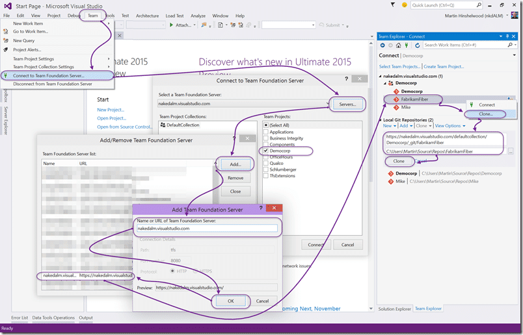Click the Select Team Projects link

pos(399,67)
